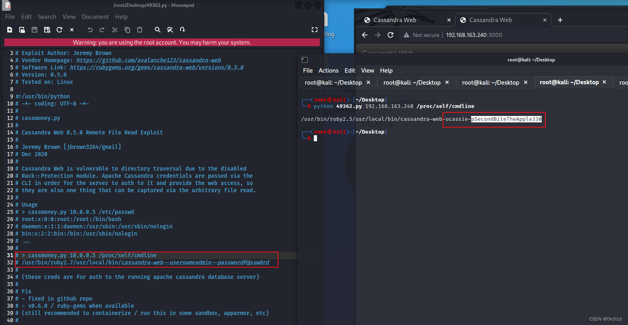Click line 3 Exploit Author: Jeremy Brown
This screenshot has width=628, height=325.
click(x=63, y=53)
